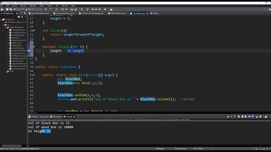Expand the ArraysDemo.java tree item

[x=8, y=30]
